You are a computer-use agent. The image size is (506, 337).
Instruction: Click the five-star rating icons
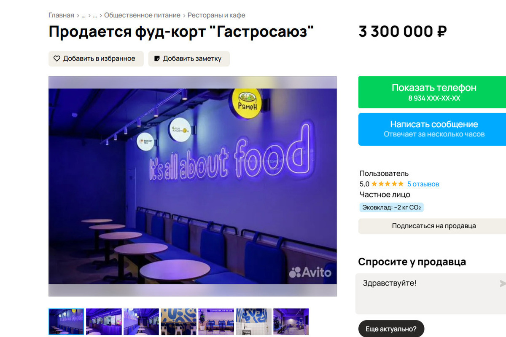click(387, 184)
